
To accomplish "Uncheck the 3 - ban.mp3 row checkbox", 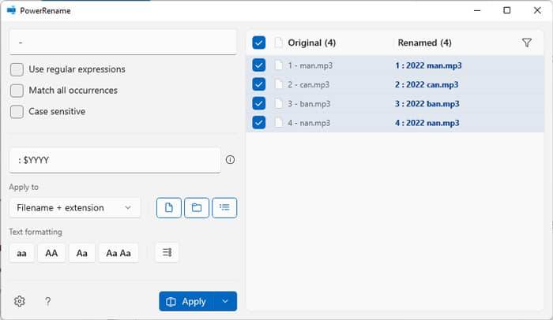I will (259, 103).
